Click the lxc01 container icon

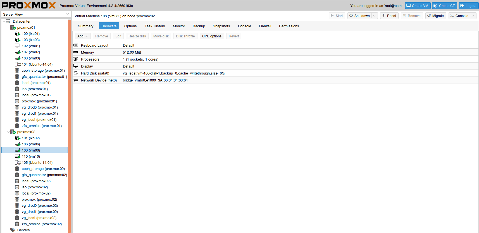(17, 34)
